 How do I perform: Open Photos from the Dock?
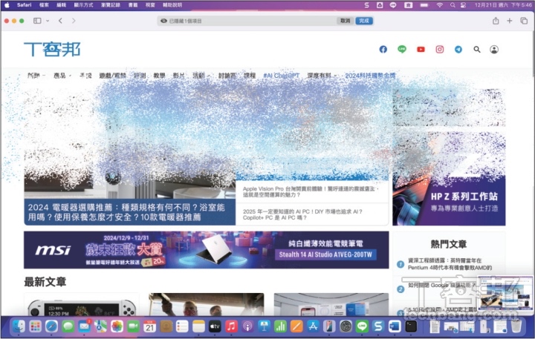117,326
